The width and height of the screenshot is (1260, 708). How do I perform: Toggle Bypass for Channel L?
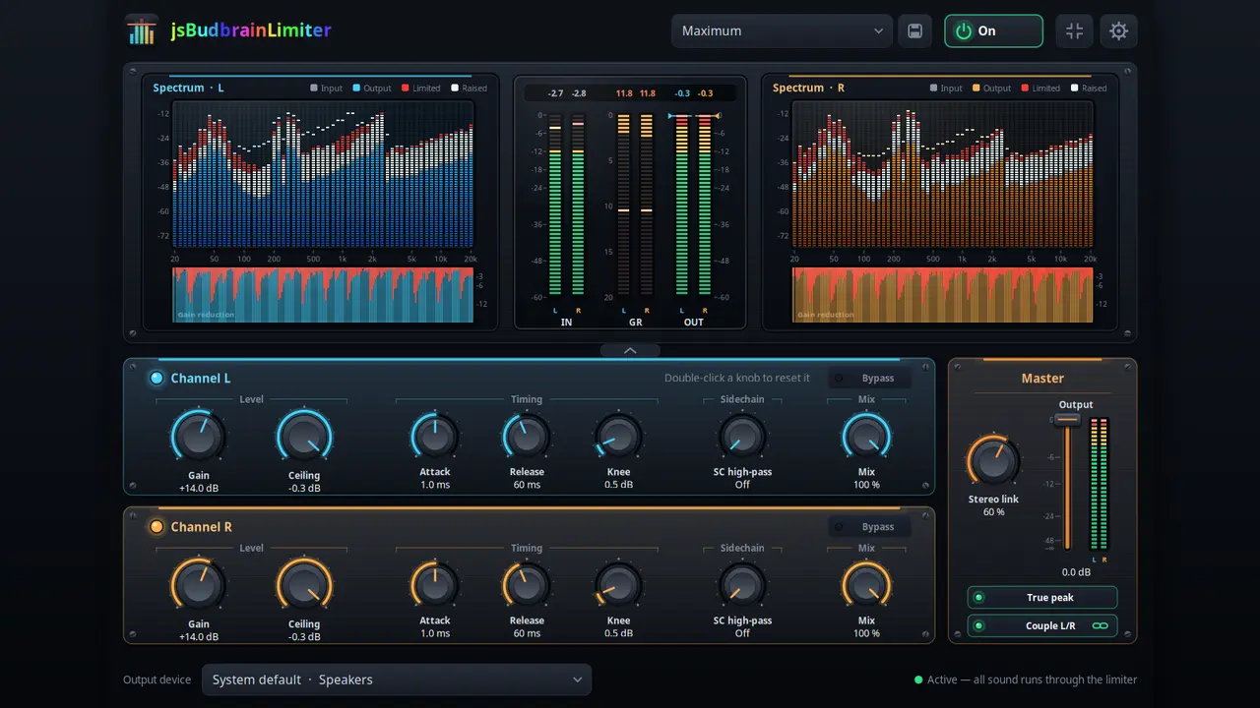pos(869,379)
